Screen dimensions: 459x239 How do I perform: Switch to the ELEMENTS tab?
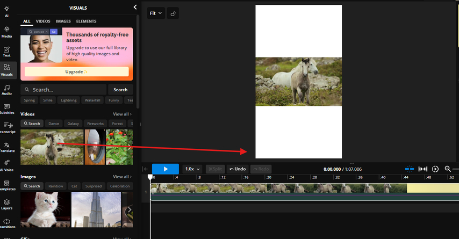(x=86, y=21)
